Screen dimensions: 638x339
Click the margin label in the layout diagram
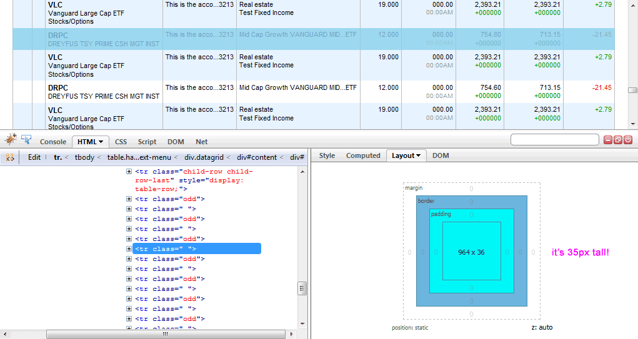[414, 188]
